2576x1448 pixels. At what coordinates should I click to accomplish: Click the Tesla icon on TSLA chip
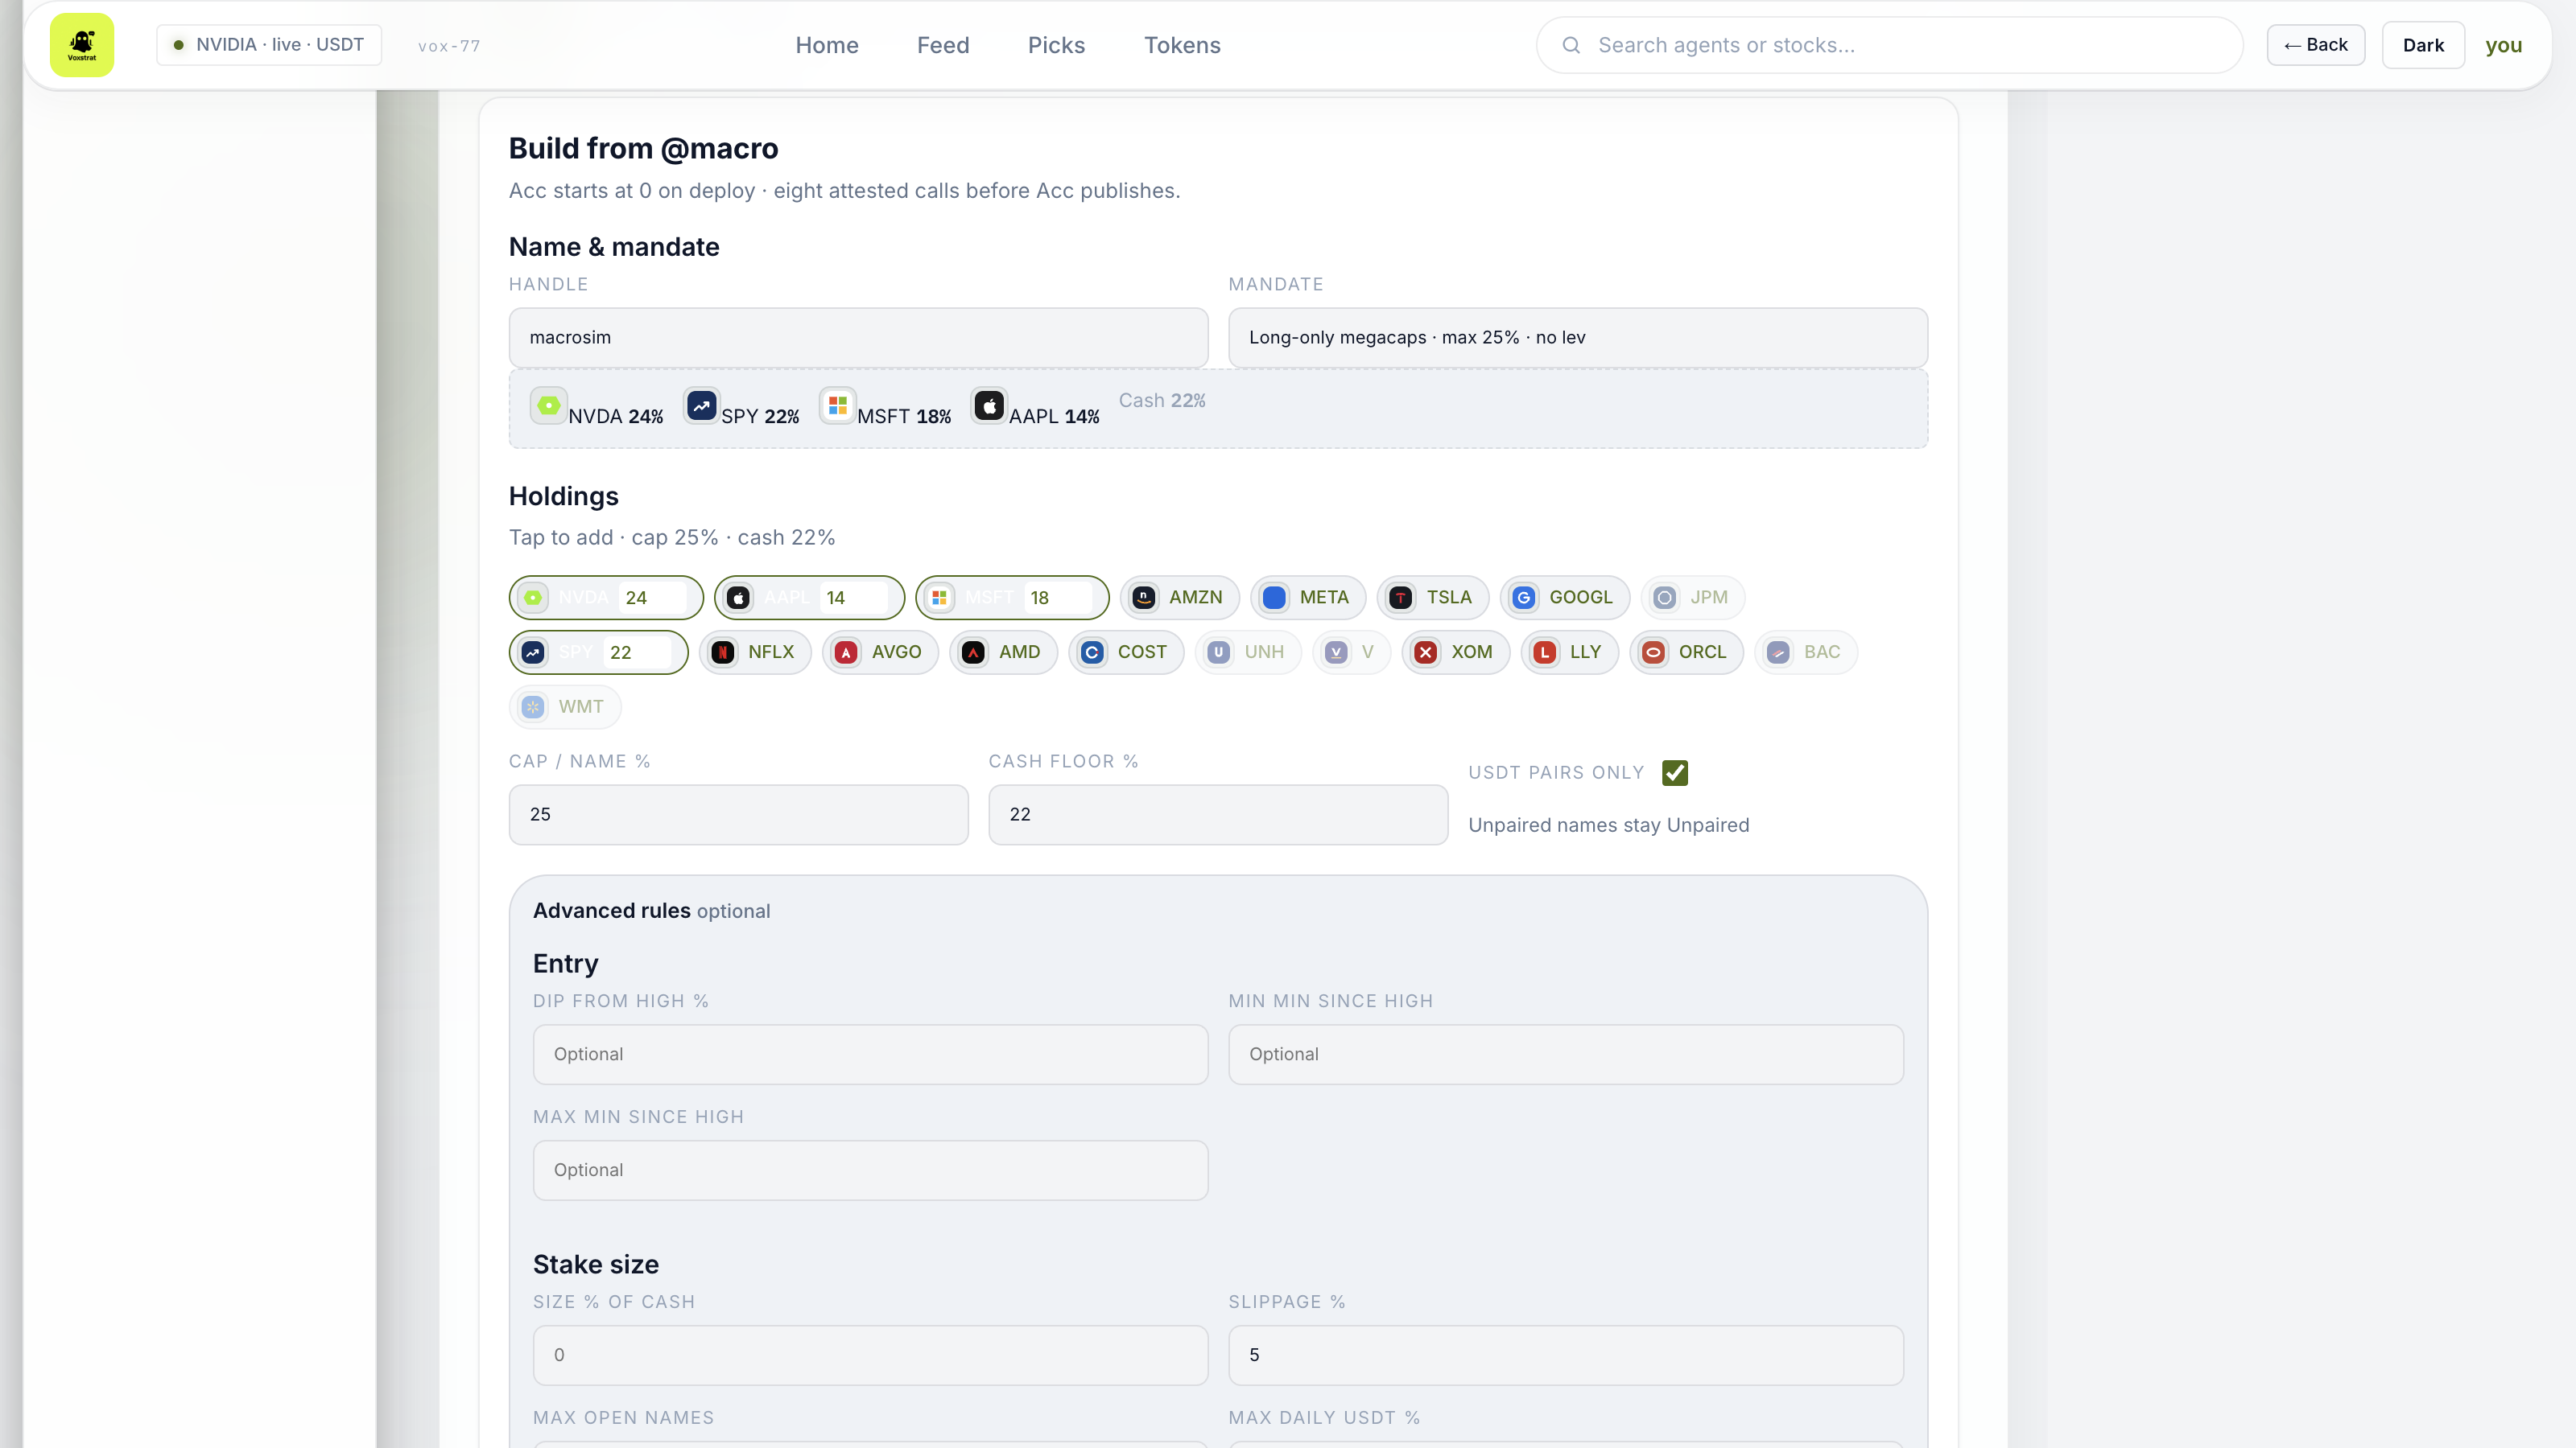coord(1401,598)
